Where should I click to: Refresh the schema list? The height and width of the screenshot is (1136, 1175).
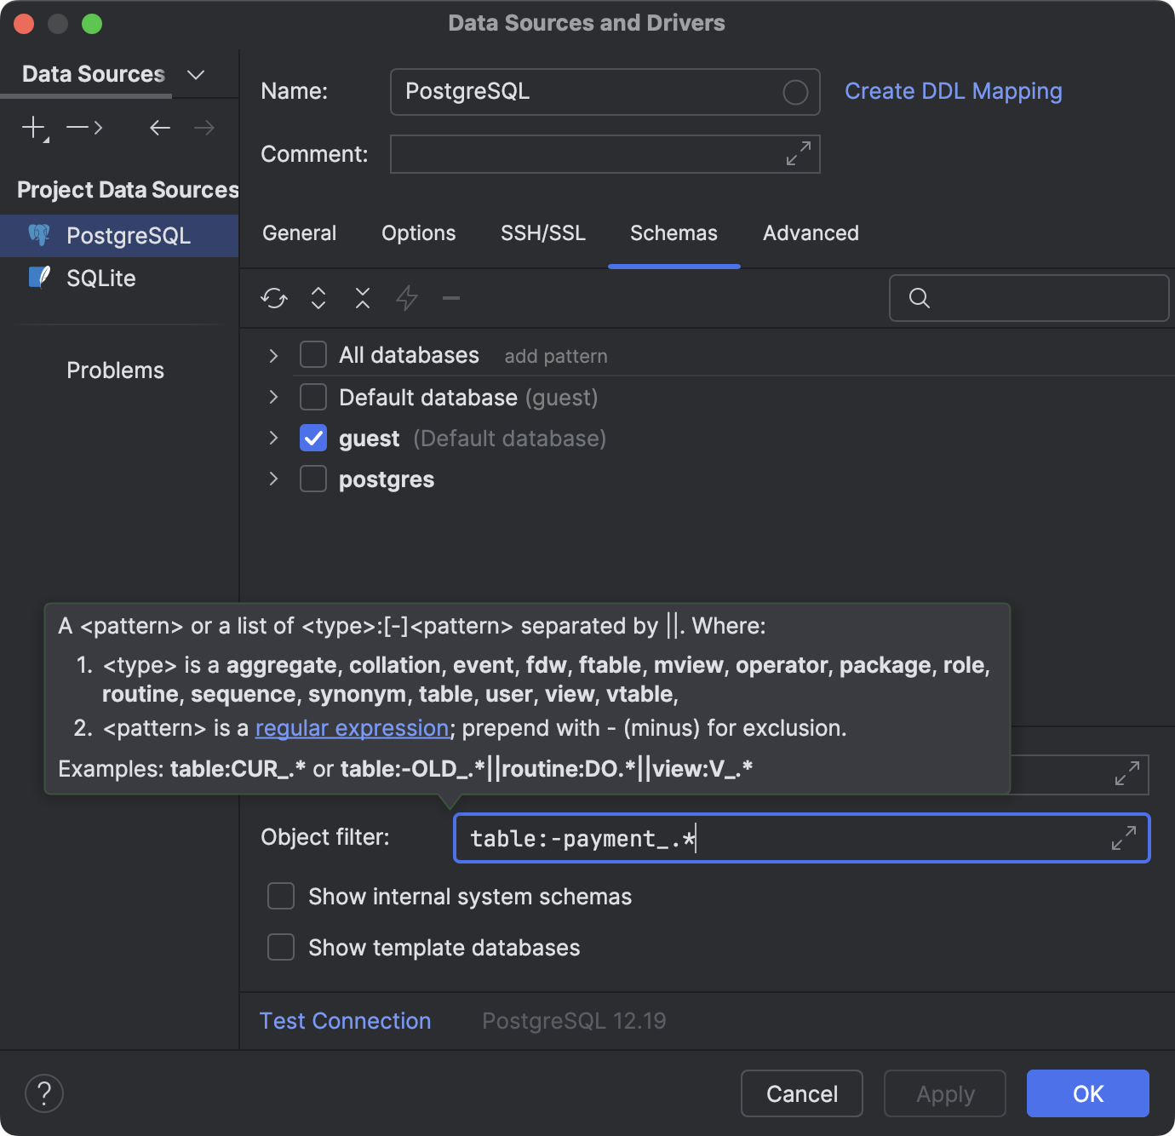tap(273, 298)
